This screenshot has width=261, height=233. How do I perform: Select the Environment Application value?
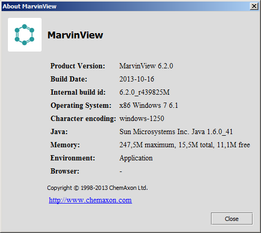[x=136, y=158]
